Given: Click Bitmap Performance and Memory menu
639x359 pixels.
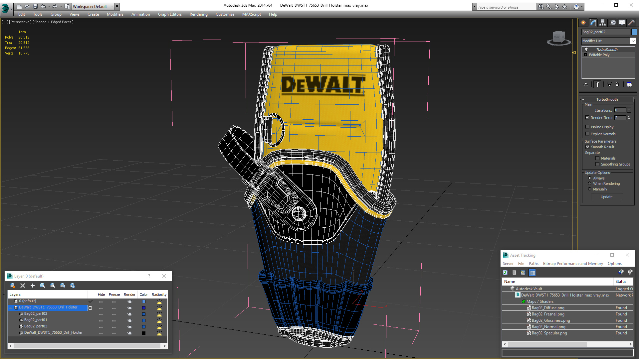Looking at the screenshot, I should click(x=573, y=264).
